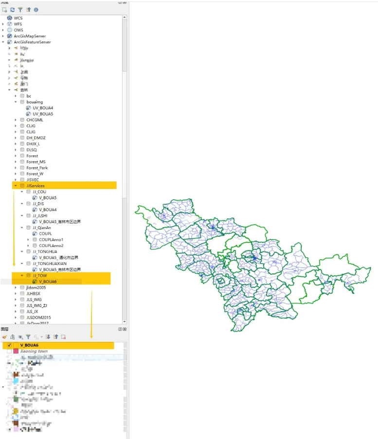Click the Browser info properties icon
This screenshot has width=378, height=439.
36,10
